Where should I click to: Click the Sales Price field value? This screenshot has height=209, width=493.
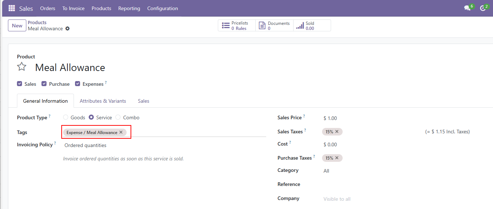click(330, 118)
